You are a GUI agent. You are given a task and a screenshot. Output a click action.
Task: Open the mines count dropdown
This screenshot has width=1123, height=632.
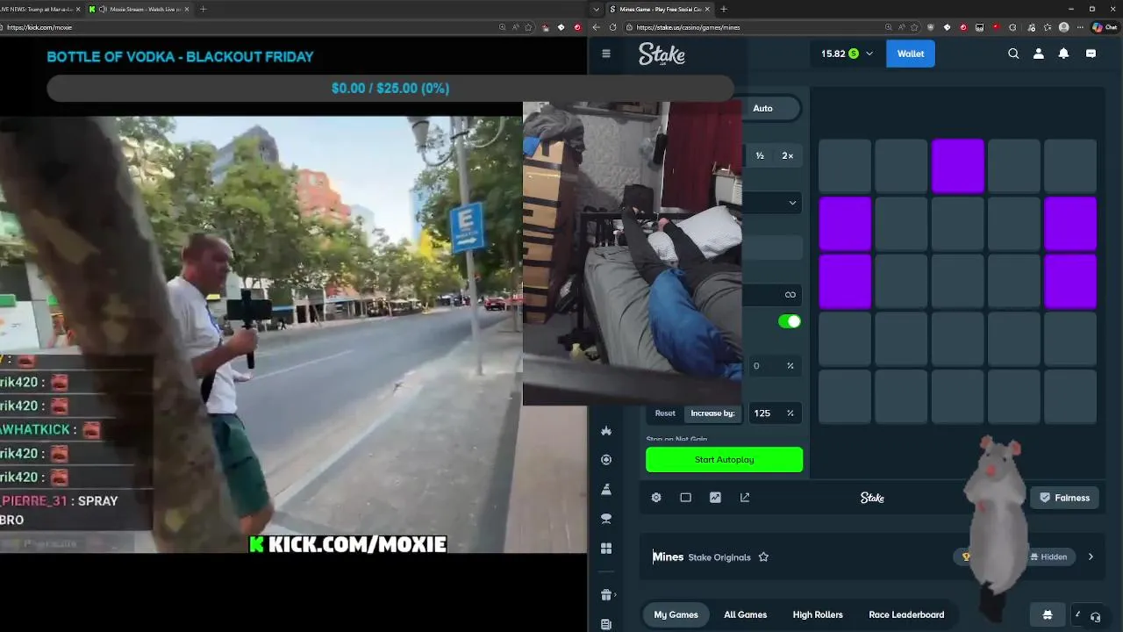coord(772,203)
